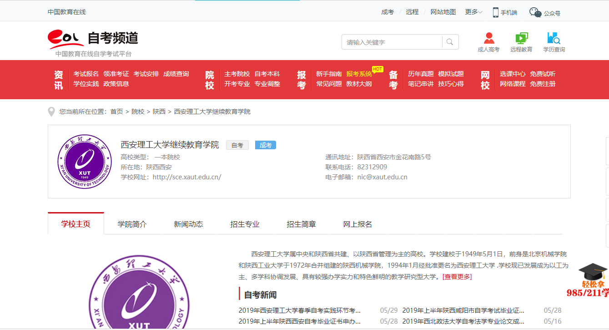The width and height of the screenshot is (609, 330).
Task: Switch to 学校主页 tab
Action: pyautogui.click(x=76, y=224)
